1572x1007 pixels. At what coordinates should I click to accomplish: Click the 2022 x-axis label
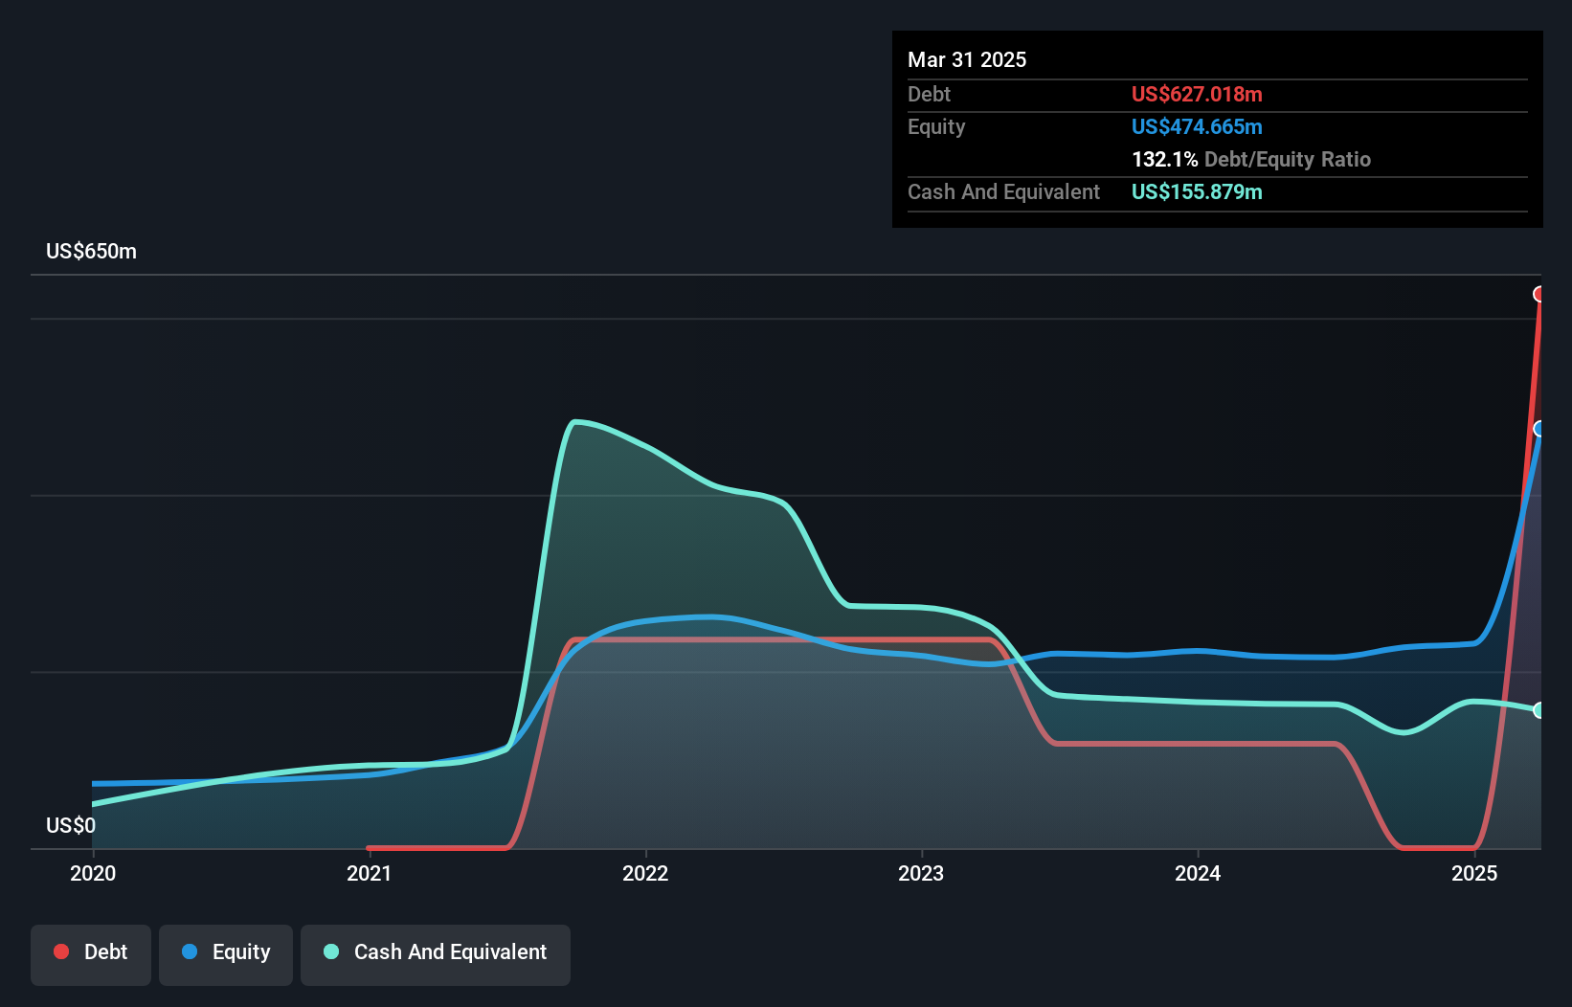[645, 873]
